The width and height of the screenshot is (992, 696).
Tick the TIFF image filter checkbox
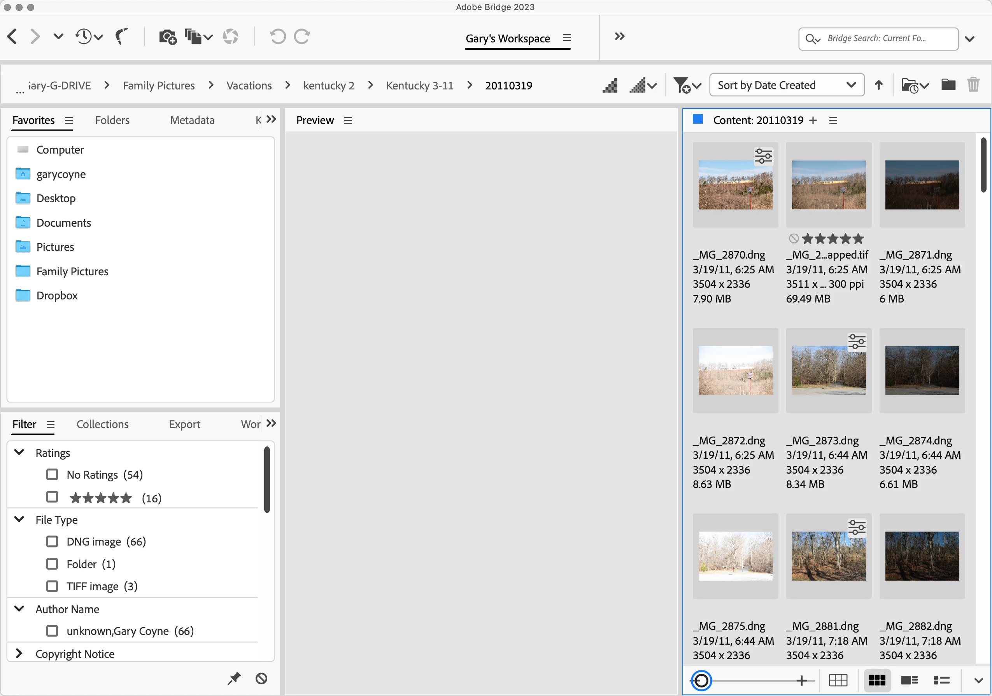point(52,586)
